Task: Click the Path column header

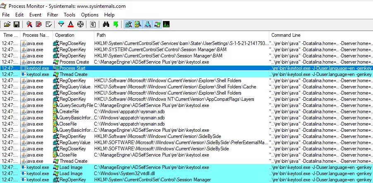Action: click(182, 35)
